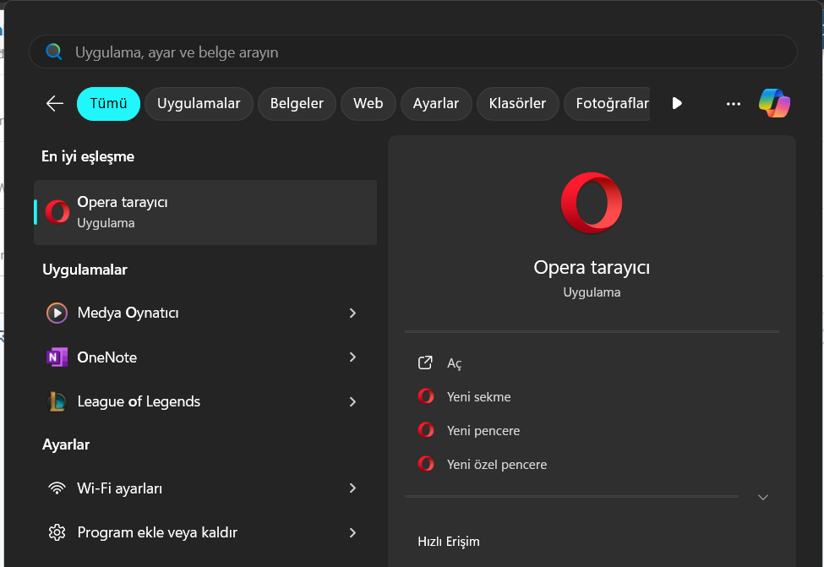Expand OneNote's chevron for more options
This screenshot has height=567, width=824.
pos(352,357)
